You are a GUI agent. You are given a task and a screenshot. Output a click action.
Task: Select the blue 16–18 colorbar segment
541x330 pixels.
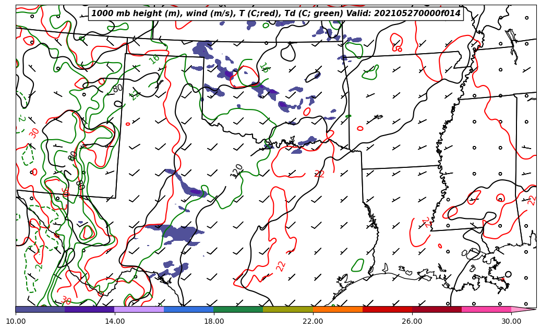click(x=189, y=309)
